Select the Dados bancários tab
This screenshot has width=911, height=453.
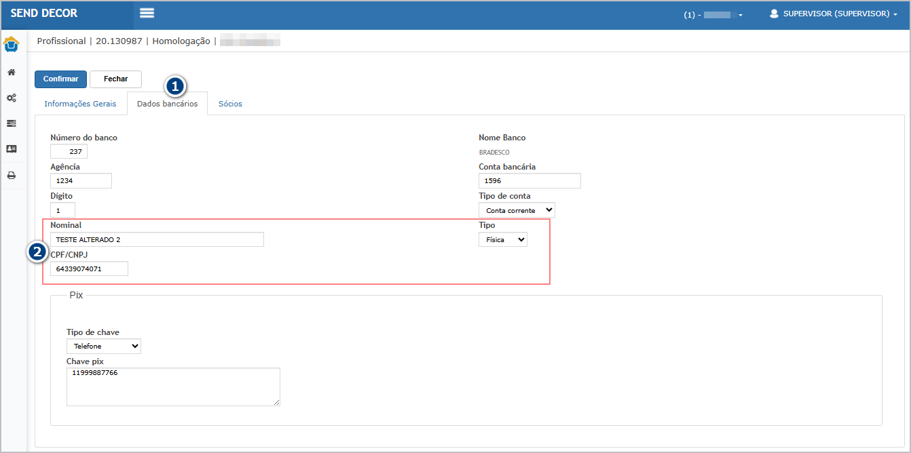pyautogui.click(x=167, y=104)
